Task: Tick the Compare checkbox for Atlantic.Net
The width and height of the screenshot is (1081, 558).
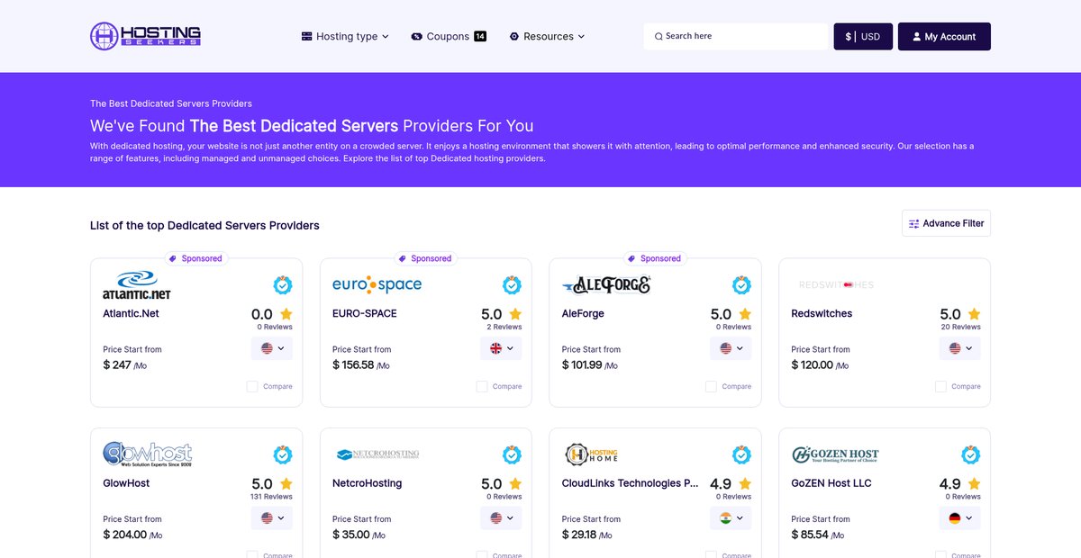Action: 252,386
